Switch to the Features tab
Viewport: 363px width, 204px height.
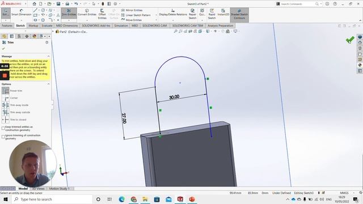[7, 25]
